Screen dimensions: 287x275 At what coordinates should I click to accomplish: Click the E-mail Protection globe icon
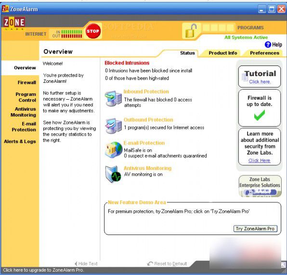114,150
